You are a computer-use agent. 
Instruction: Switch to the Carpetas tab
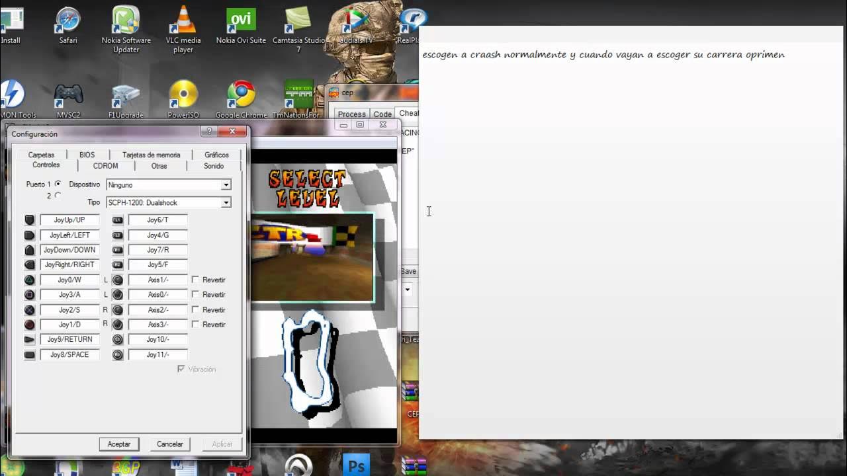[41, 155]
